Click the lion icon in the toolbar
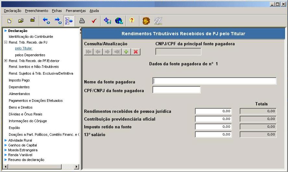Viewport: 288px width, 172px height. click(x=146, y=21)
